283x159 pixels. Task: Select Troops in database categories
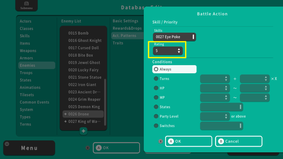tap(26, 73)
